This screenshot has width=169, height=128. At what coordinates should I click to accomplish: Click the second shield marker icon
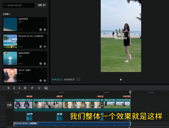pyautogui.click(x=39, y=88)
